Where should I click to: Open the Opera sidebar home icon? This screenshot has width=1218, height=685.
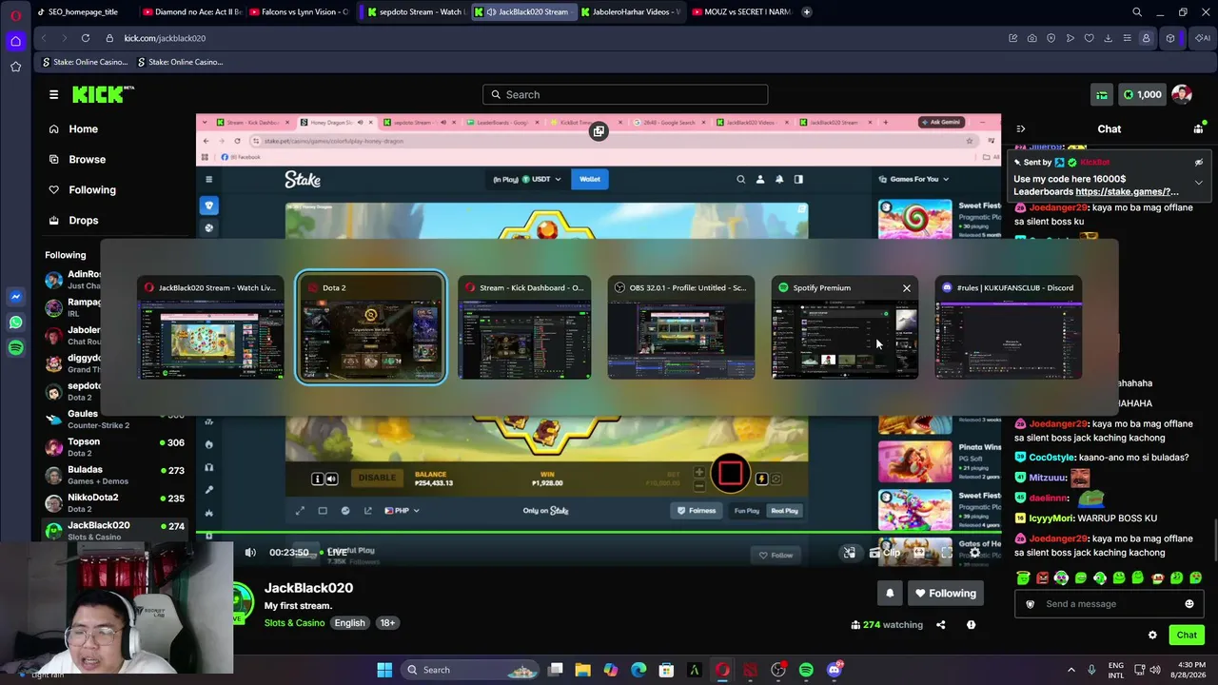[15, 41]
